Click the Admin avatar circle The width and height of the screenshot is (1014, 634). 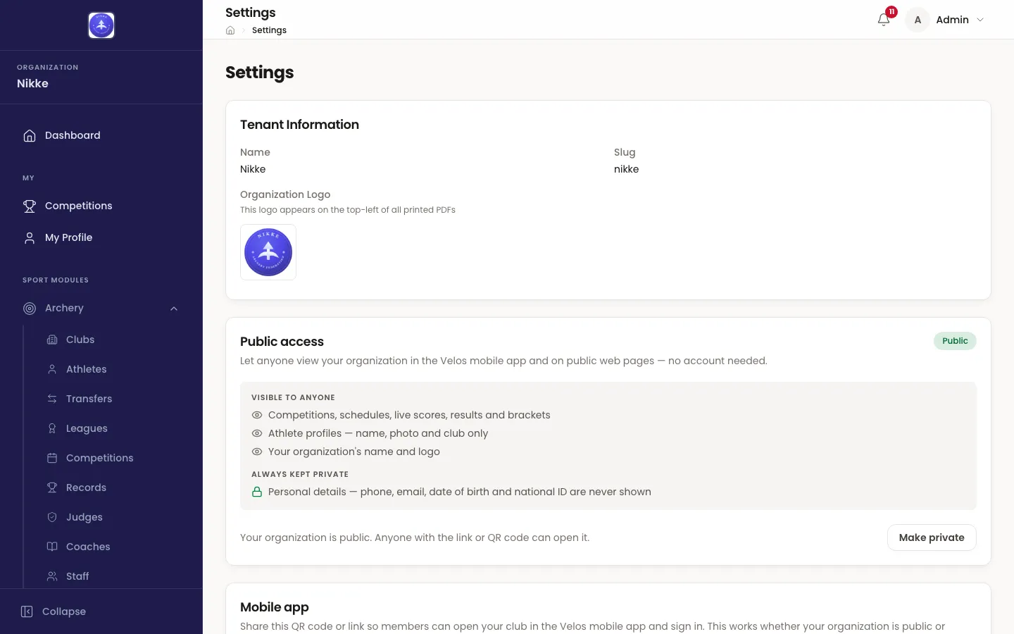coord(918,20)
